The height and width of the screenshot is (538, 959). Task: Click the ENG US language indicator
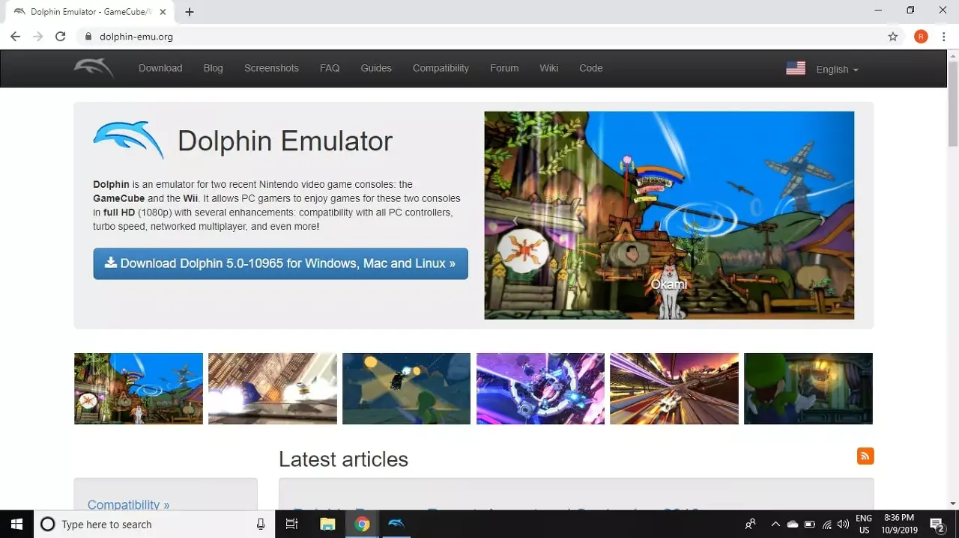click(864, 524)
